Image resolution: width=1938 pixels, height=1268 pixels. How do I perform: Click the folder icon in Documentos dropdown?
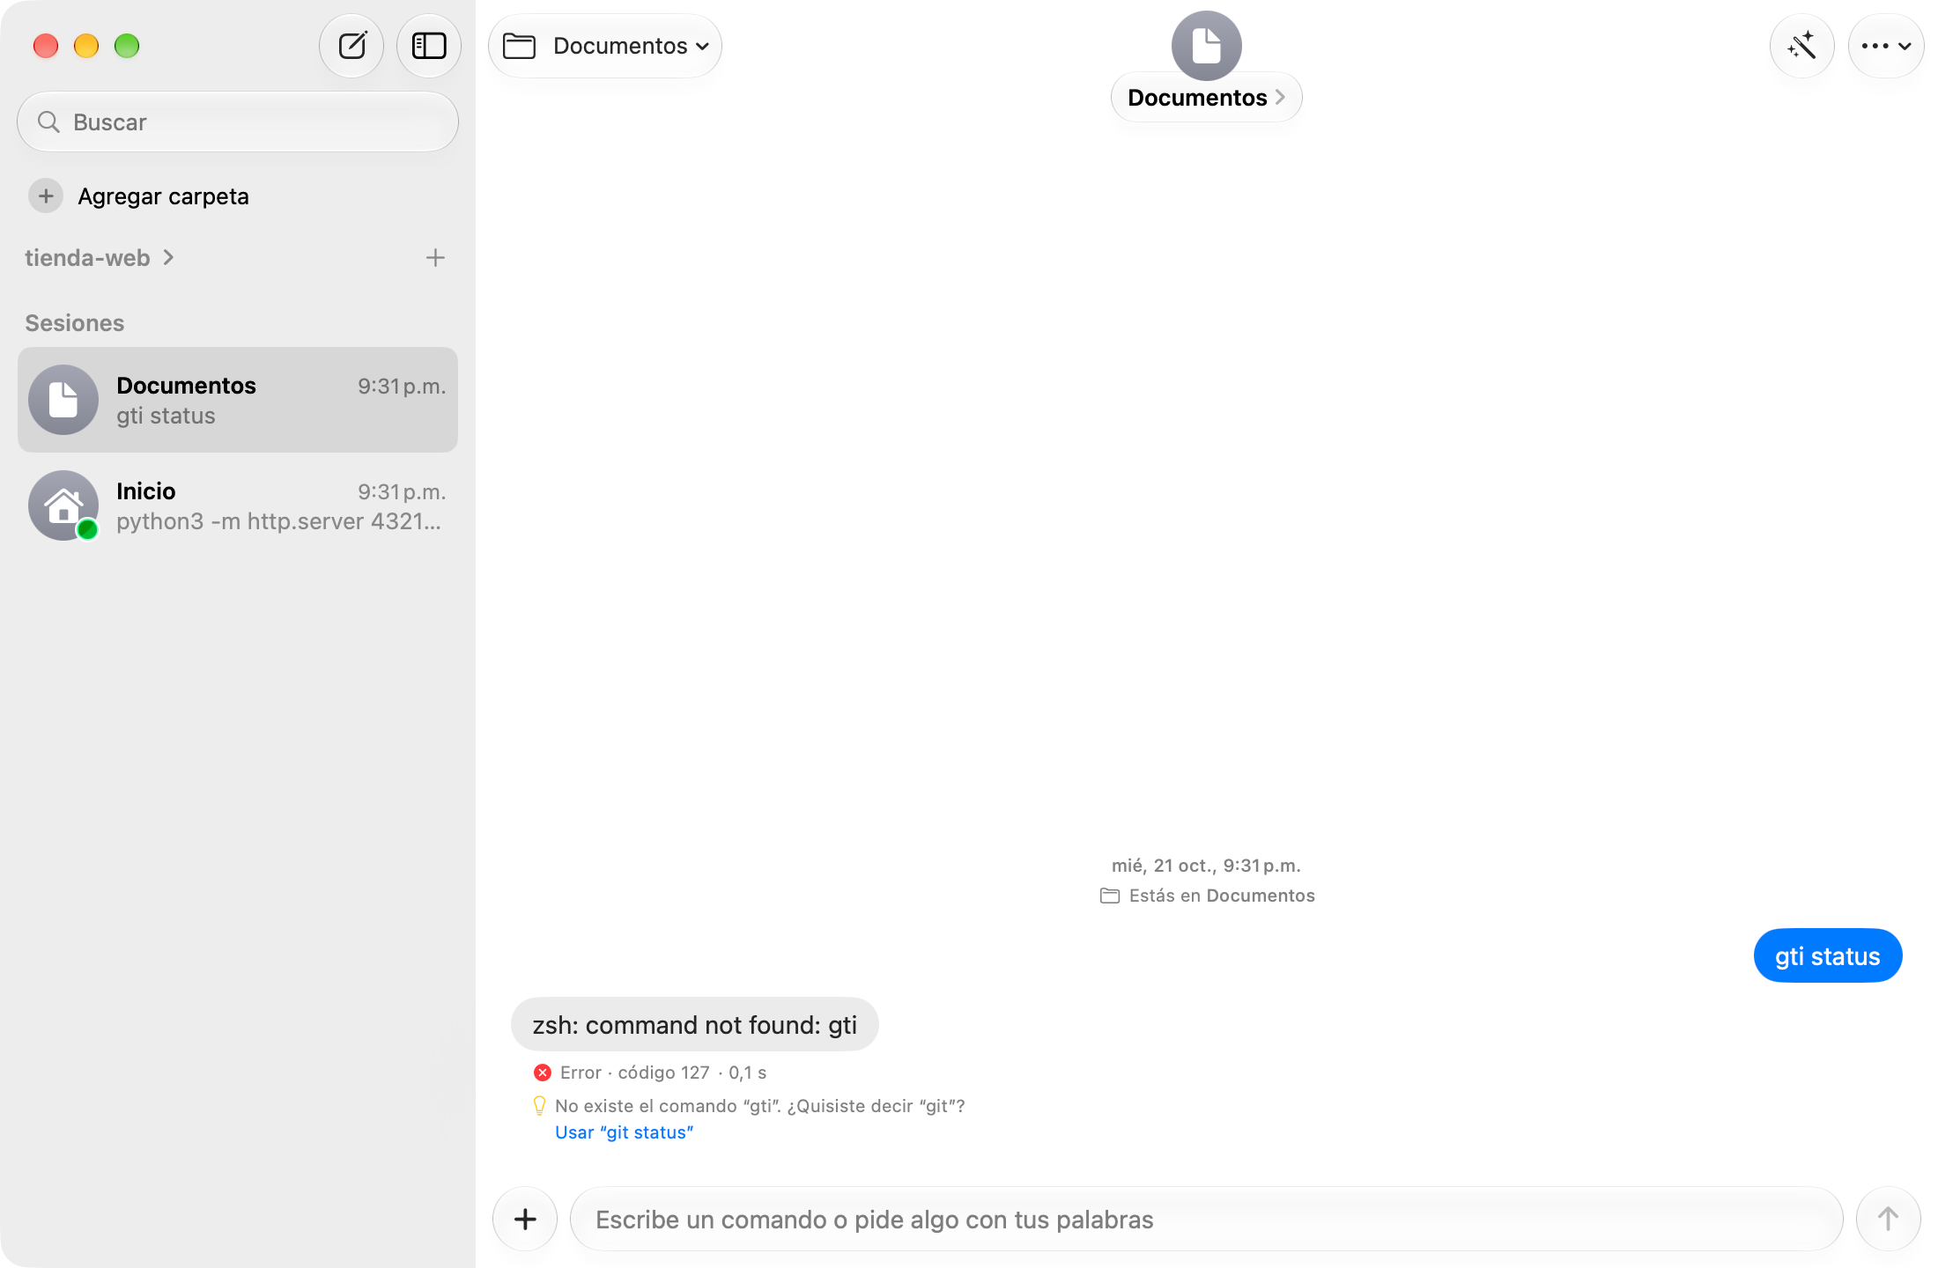(x=519, y=46)
